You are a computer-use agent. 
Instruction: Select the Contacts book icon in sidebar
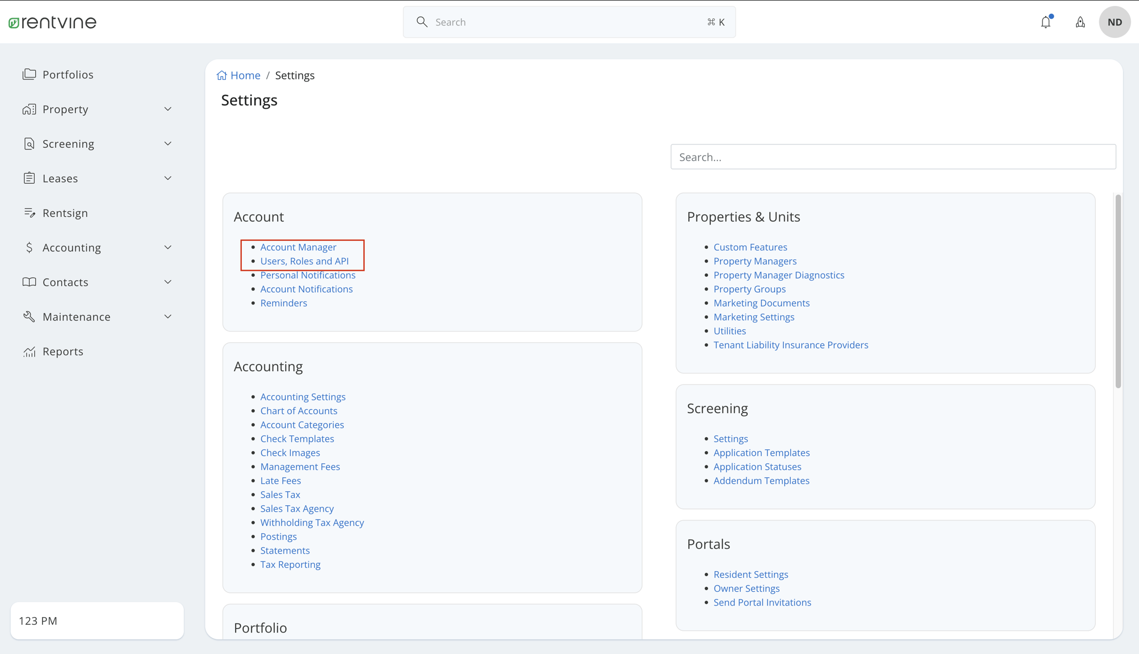point(30,282)
